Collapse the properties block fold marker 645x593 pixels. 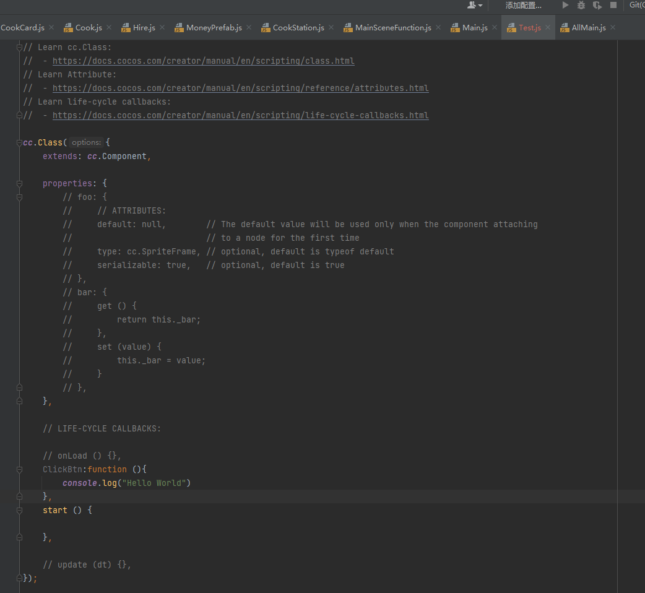[19, 184]
